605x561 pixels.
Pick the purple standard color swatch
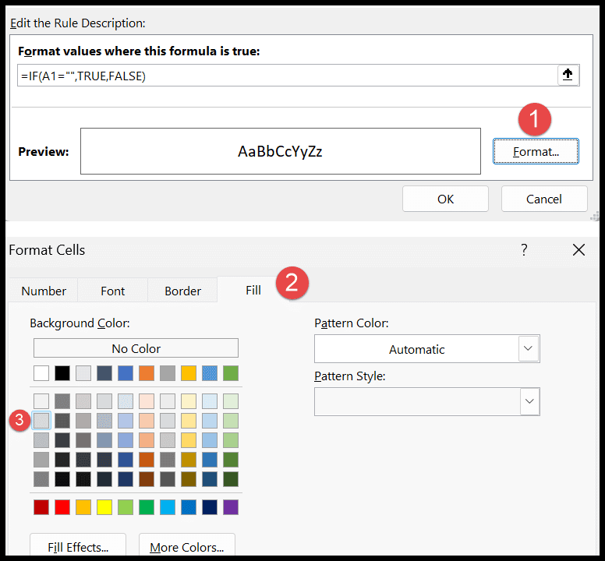(231, 507)
